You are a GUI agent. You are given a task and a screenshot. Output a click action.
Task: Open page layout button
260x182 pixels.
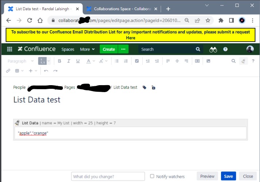197,61
